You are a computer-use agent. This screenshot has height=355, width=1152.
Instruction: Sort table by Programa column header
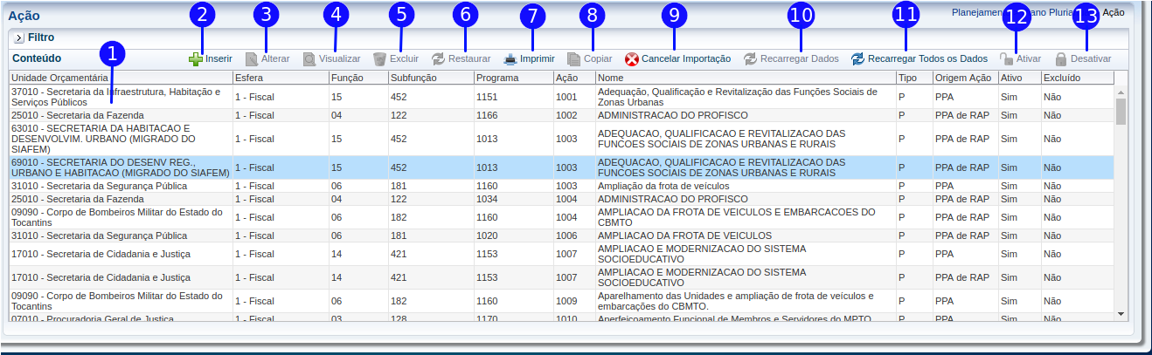click(x=513, y=79)
